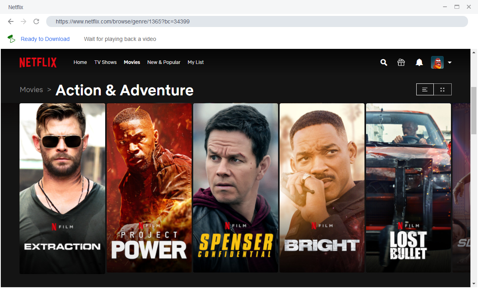Open New & Popular

tap(164, 62)
